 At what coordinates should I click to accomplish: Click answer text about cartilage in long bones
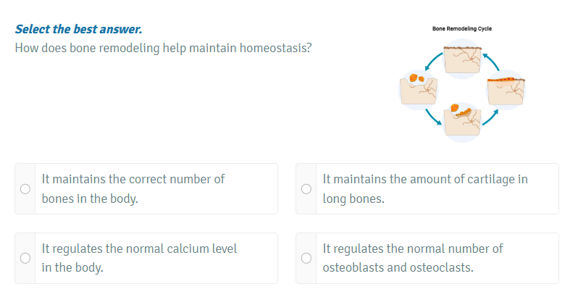(425, 188)
